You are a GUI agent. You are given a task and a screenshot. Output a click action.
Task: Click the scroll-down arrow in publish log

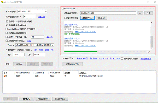click(x=152, y=49)
